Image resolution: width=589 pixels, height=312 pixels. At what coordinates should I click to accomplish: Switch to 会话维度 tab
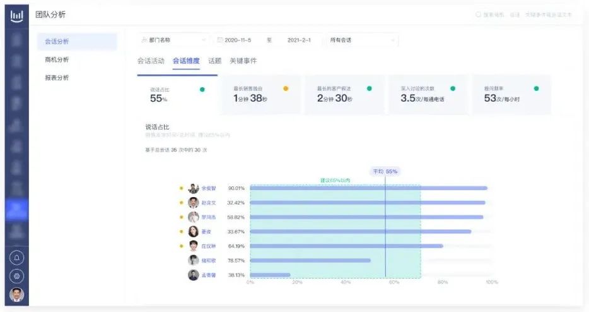[186, 61]
